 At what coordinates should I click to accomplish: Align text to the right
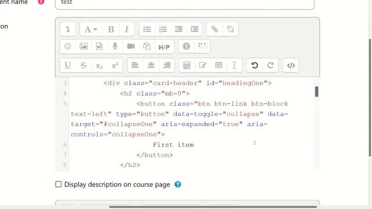tap(167, 65)
